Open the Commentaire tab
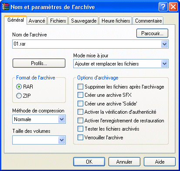 [x=148, y=21]
